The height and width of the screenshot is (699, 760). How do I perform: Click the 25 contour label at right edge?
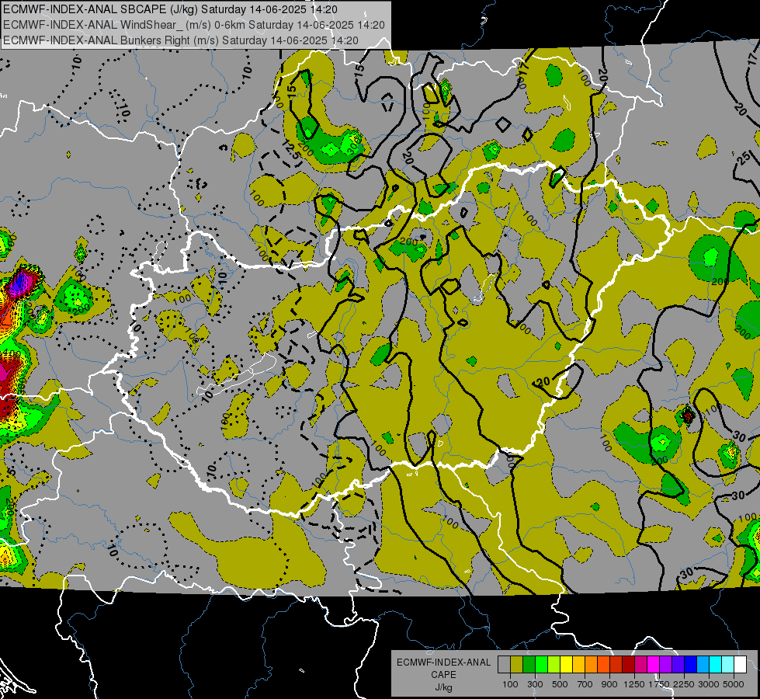click(745, 158)
